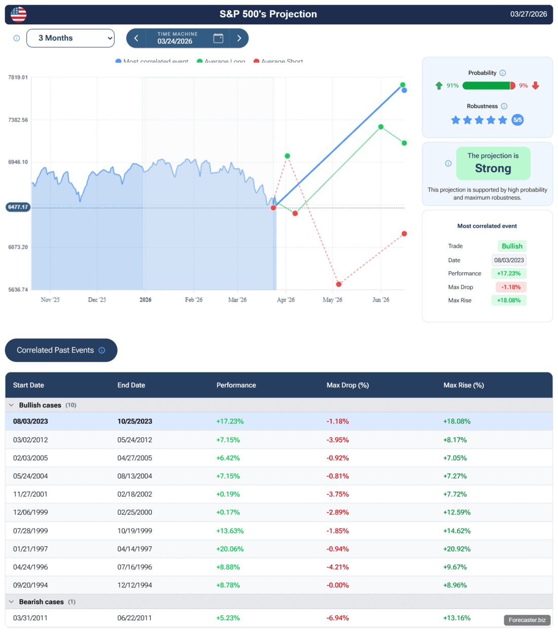The width and height of the screenshot is (558, 633).
Task: Advance to next Time Machine date
Action: click(239, 38)
